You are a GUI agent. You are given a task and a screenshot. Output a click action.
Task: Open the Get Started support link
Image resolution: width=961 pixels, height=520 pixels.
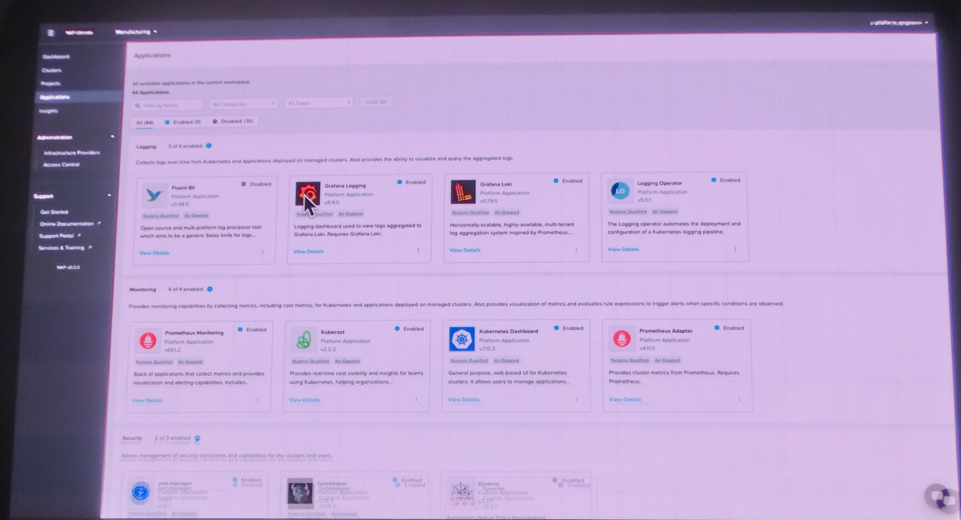[54, 212]
